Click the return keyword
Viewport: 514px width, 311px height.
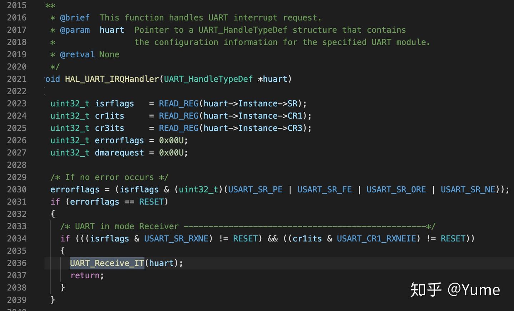[85, 275]
